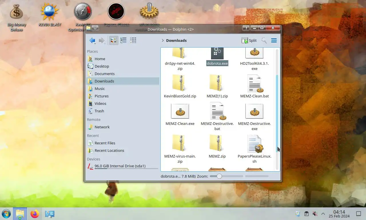The height and width of the screenshot is (220, 366).
Task: Click the file list vertical scrollbar
Action: [277, 109]
